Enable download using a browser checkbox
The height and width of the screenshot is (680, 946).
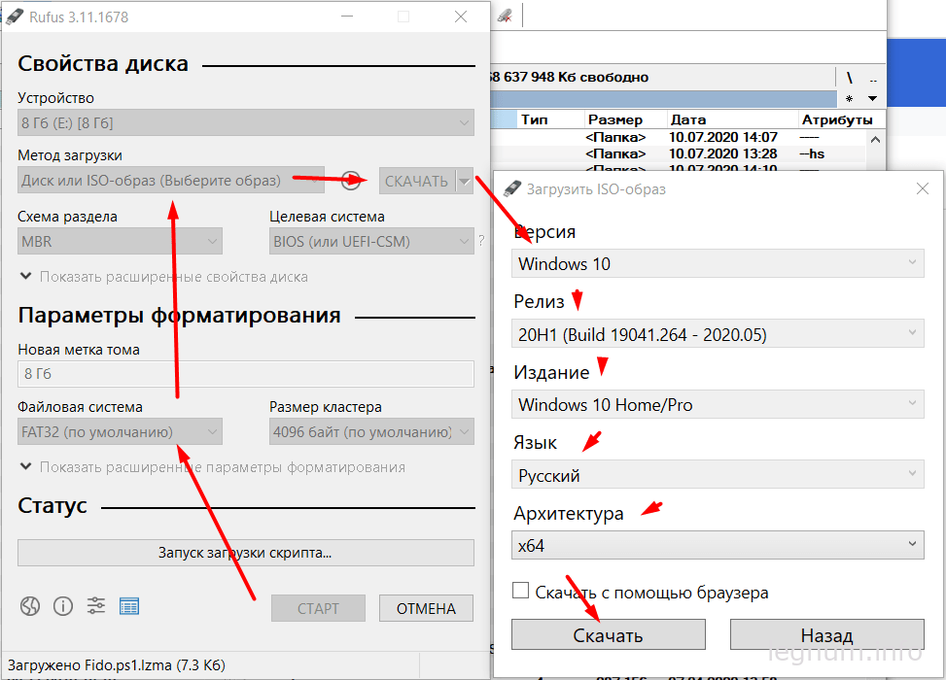coord(521,591)
